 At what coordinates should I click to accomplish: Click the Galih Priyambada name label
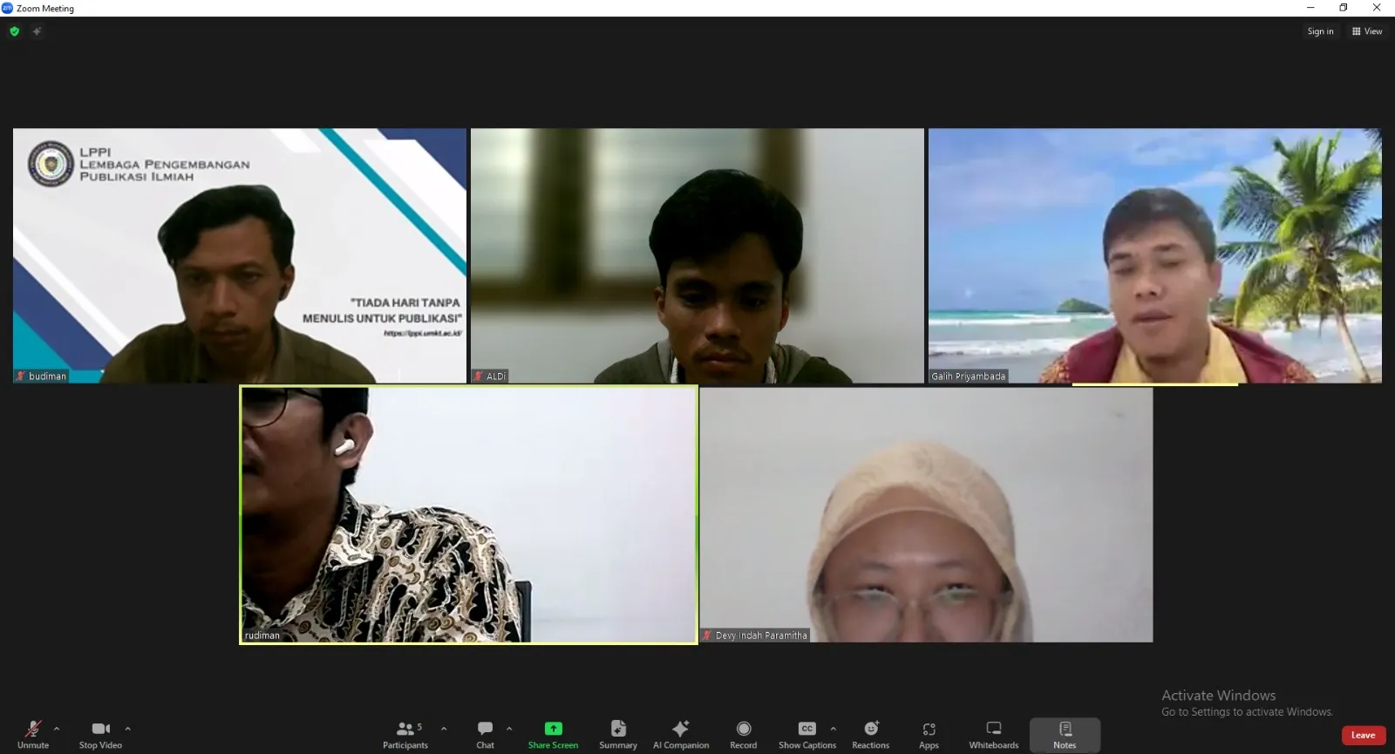[x=968, y=377]
